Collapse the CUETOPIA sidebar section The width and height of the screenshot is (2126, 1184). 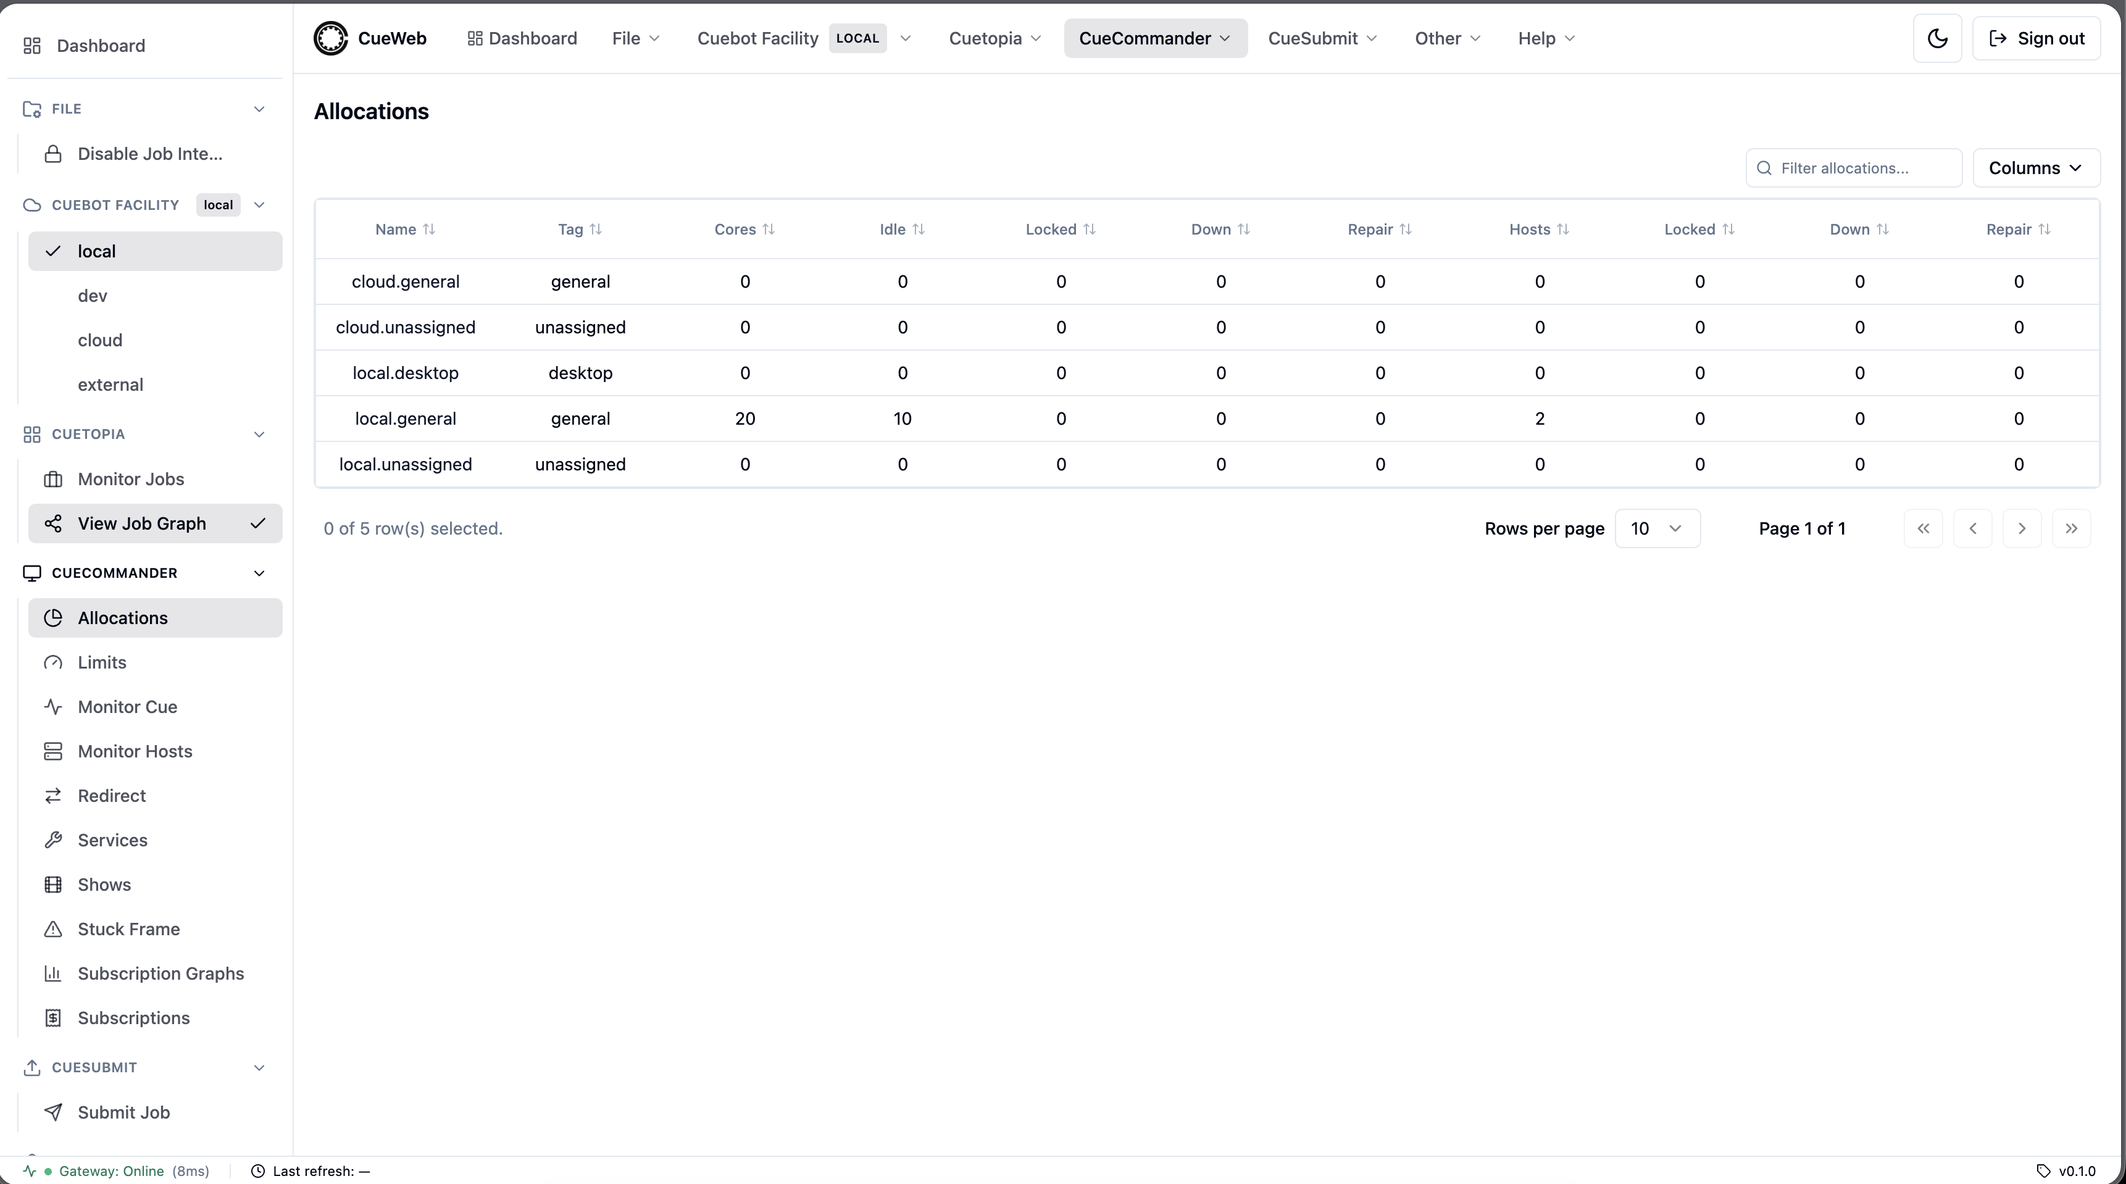tap(259, 434)
